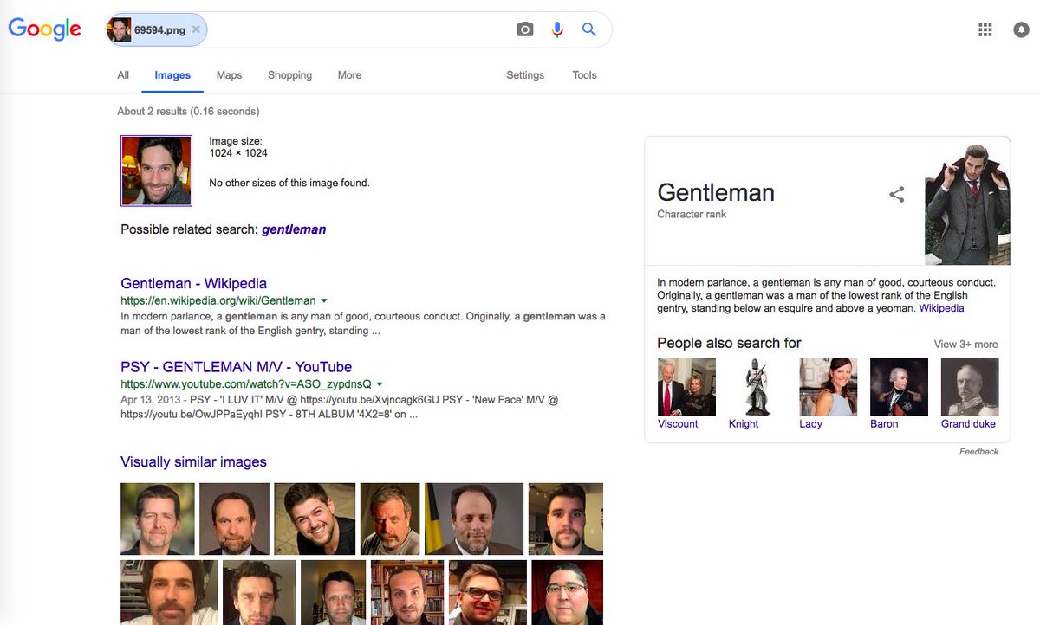
Task: Click the search box input area
Action: click(360, 29)
